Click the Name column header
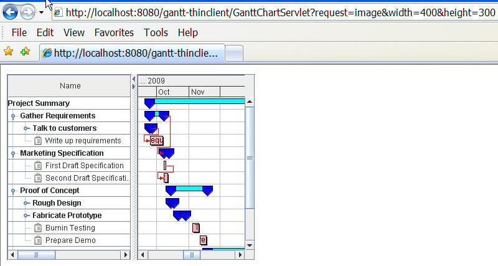 (70, 86)
